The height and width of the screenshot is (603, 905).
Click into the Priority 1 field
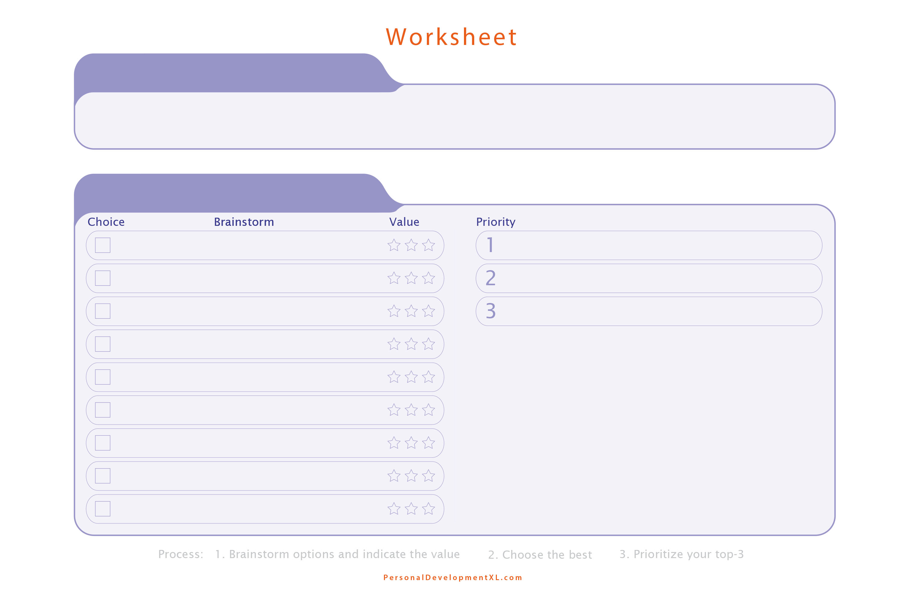649,245
